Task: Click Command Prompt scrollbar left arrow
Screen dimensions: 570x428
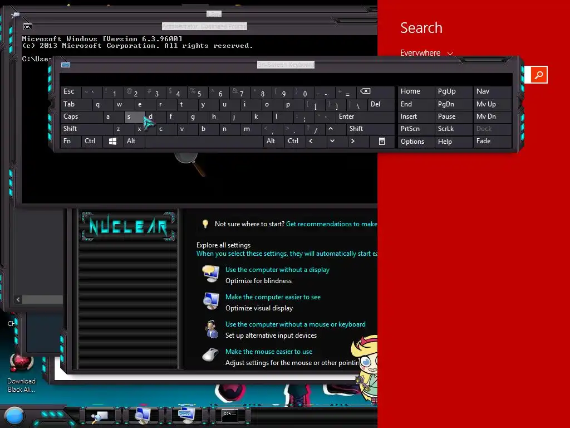Action: coord(18,299)
